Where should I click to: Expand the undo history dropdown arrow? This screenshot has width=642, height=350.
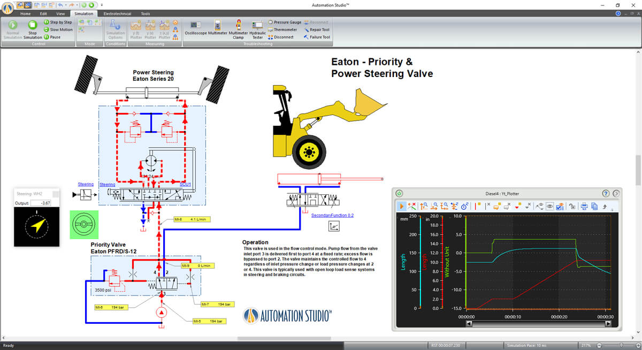(65, 5)
